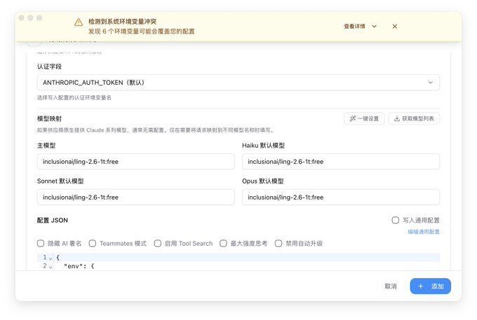Image resolution: width=477 pixels, height=320 pixels.
Task: Close the environment variable conflict warning
Action: (394, 27)
